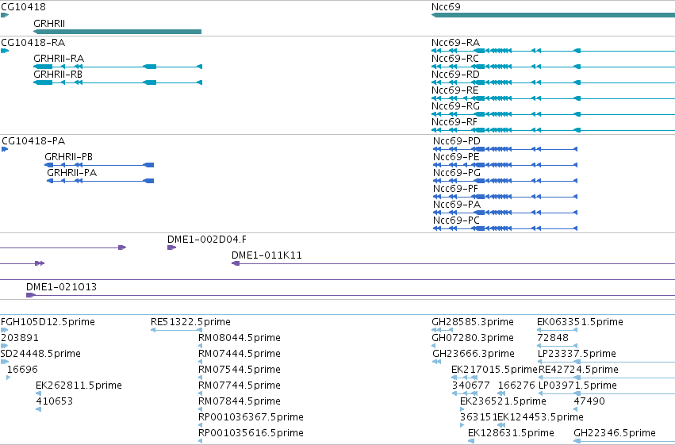Image resolution: width=675 pixels, height=445 pixels.
Task: Click the EK217015.5prime EST label
Action: point(494,370)
